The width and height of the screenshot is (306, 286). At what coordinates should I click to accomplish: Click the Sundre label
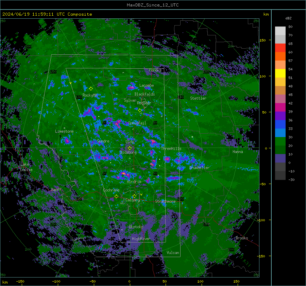pos(103,141)
